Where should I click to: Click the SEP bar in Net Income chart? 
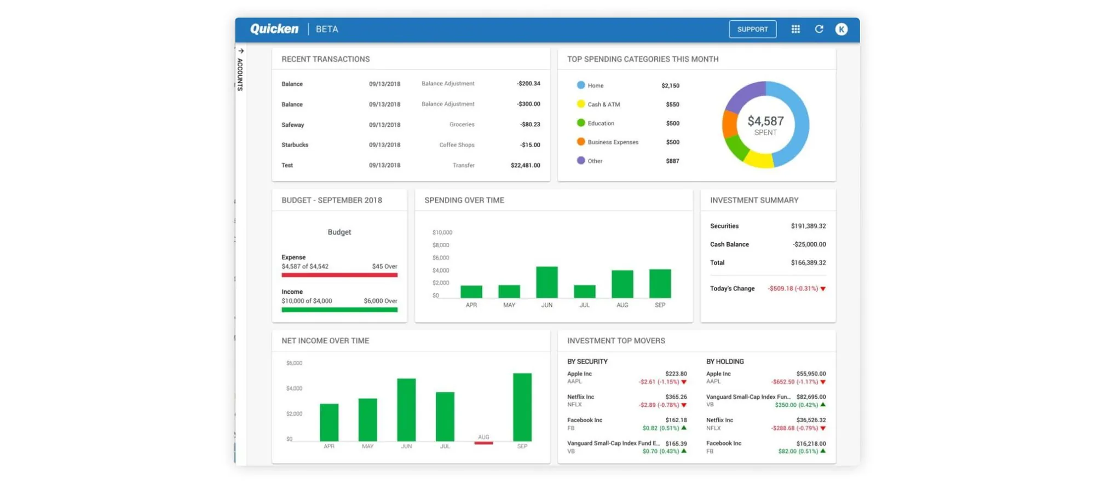pos(522,407)
